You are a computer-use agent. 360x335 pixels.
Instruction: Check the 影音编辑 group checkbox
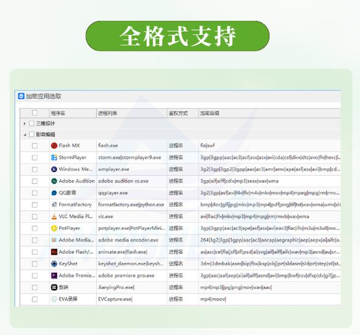click(x=32, y=135)
